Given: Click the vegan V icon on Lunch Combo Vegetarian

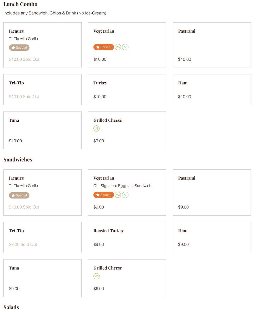Looking at the screenshot, I should coord(125,47).
